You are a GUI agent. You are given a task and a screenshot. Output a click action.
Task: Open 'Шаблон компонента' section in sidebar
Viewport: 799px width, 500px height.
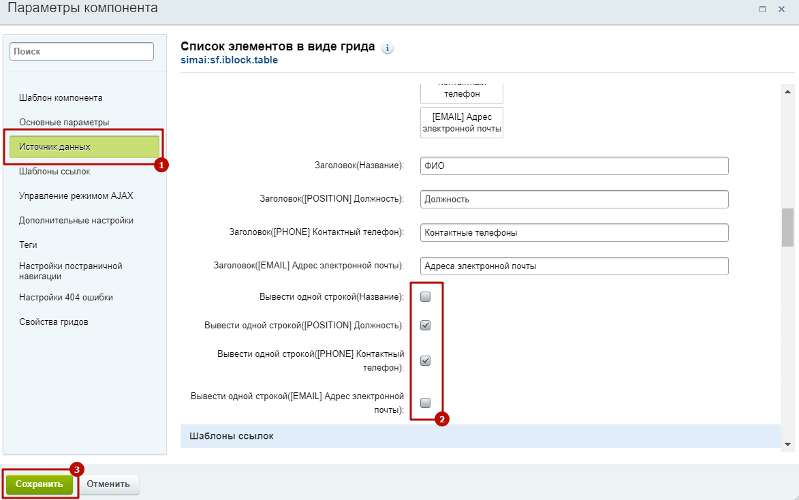61,97
